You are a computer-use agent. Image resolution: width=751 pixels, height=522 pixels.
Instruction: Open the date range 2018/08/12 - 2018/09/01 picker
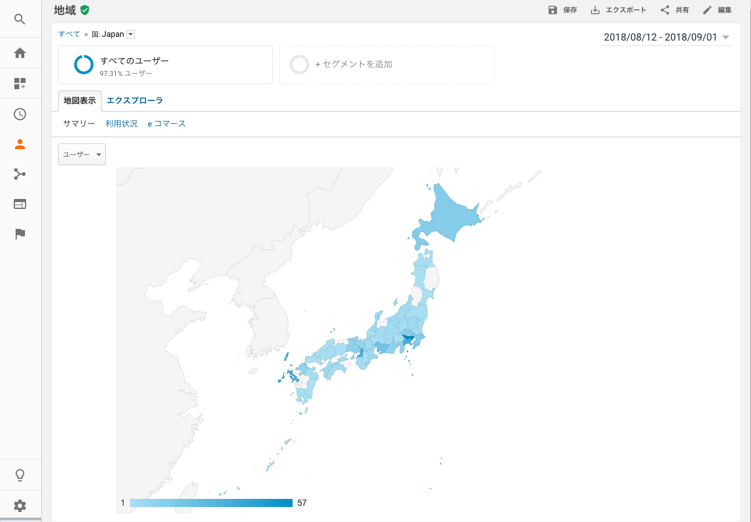(x=666, y=37)
